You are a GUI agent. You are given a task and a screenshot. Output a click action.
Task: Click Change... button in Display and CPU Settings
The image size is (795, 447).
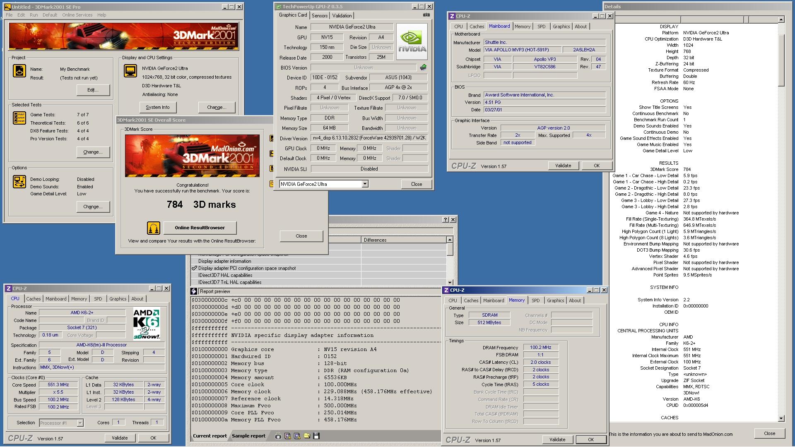(217, 107)
